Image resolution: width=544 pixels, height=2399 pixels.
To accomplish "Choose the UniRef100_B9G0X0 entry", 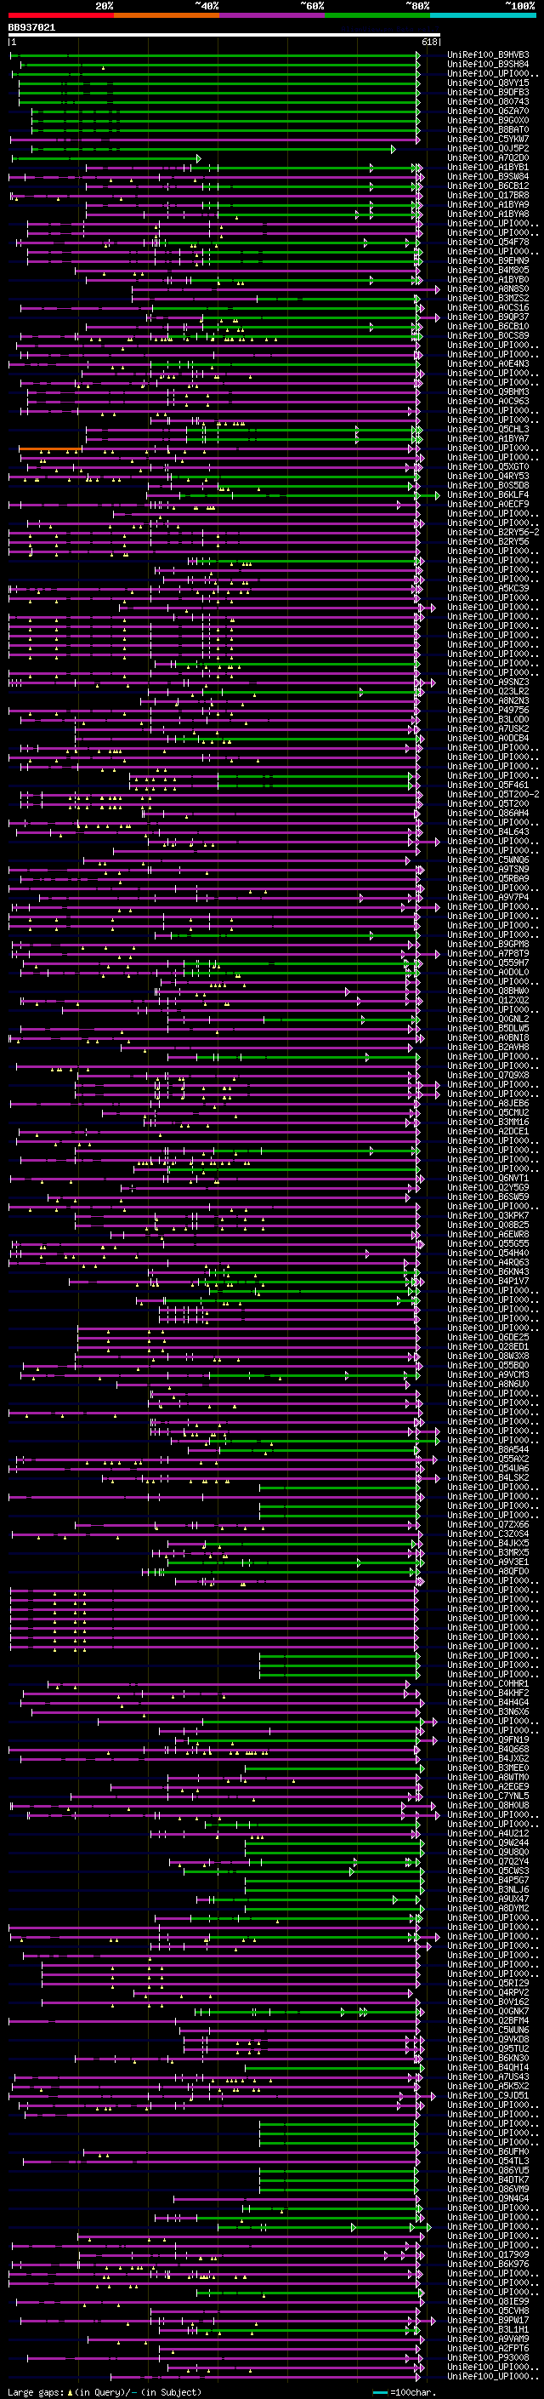I will (x=488, y=120).
